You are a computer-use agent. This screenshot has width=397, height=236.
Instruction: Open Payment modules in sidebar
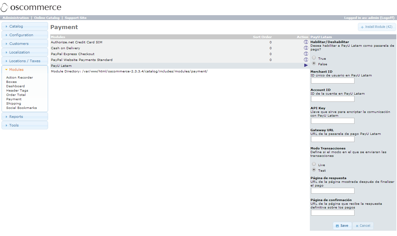click(14, 99)
